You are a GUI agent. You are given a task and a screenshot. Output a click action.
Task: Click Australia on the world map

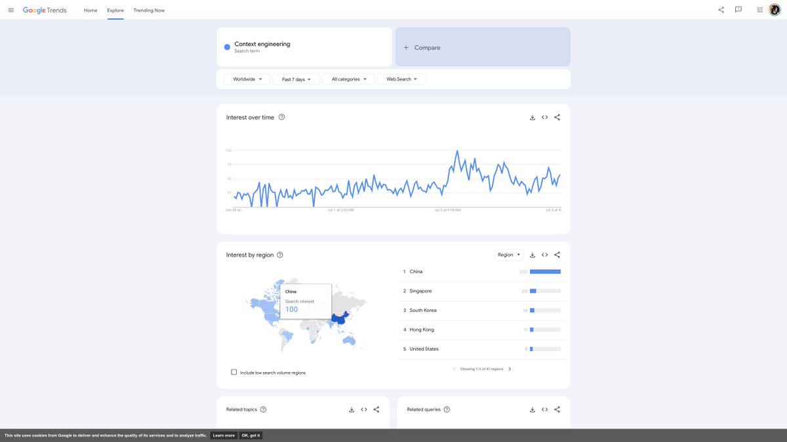point(350,341)
